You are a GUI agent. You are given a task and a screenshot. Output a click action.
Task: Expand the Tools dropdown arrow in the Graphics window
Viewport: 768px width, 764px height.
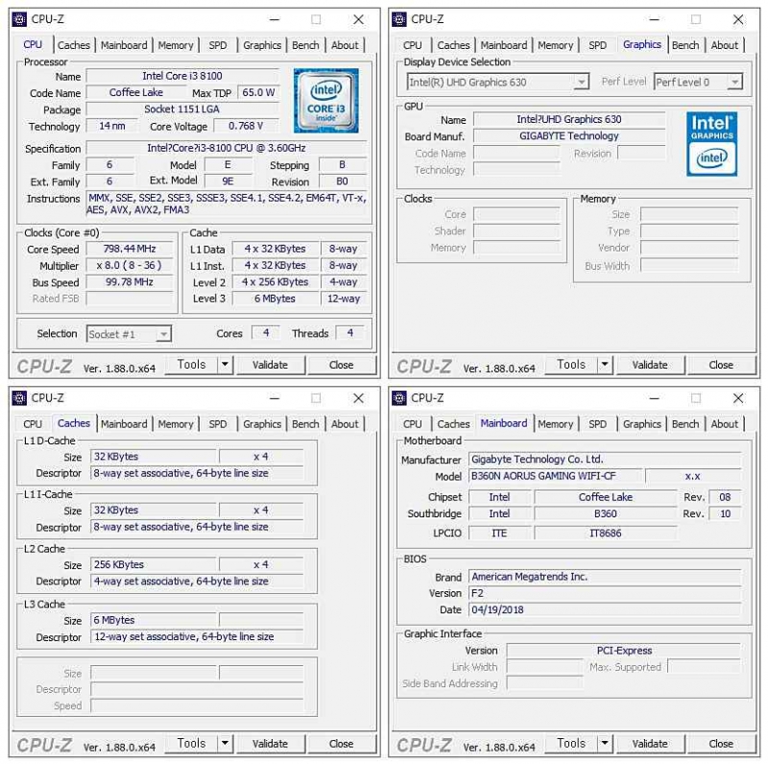605,365
